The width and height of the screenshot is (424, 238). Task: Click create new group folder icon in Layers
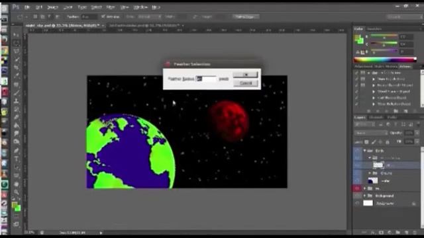point(397,232)
